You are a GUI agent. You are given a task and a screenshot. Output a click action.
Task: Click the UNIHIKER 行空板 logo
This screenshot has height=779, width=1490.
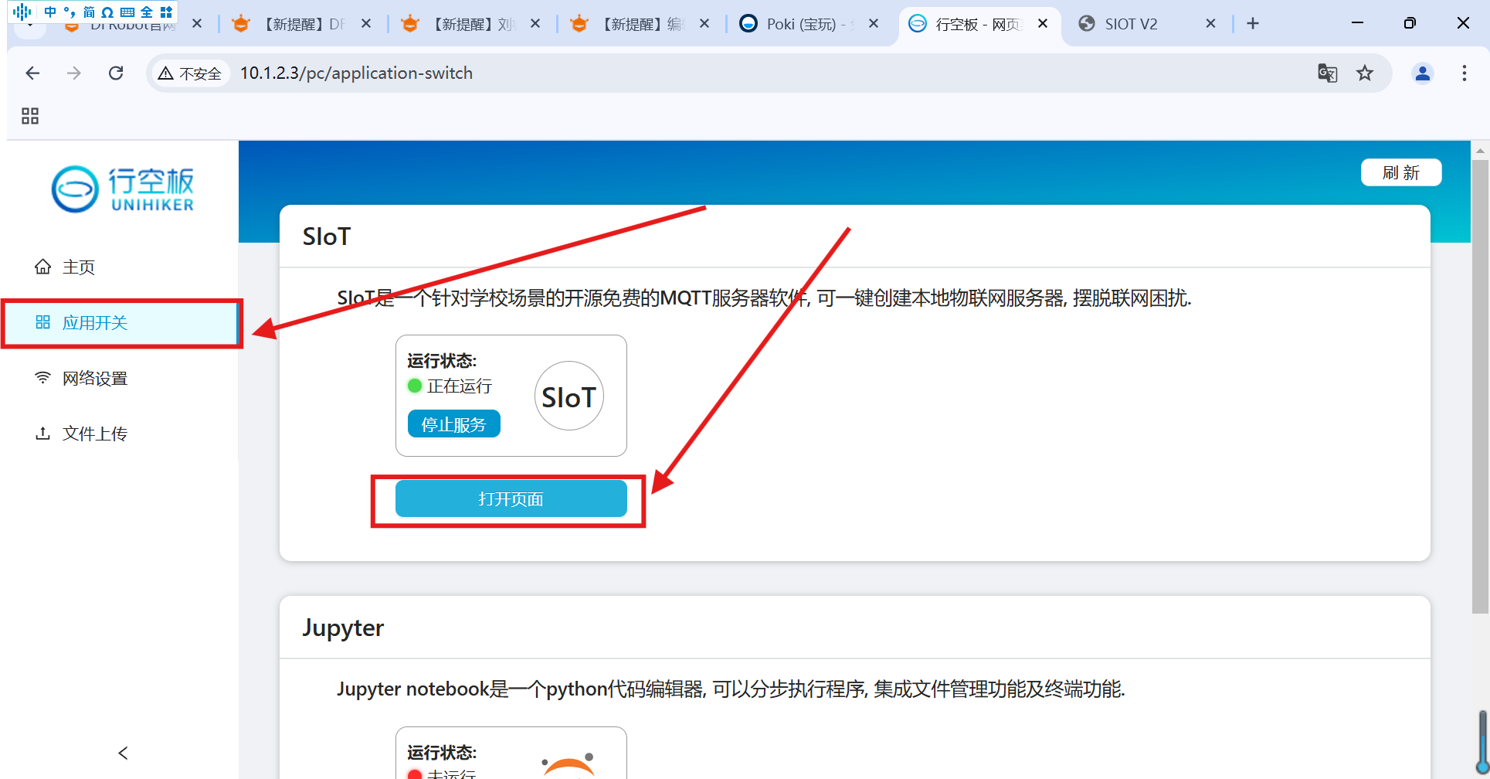click(x=123, y=189)
